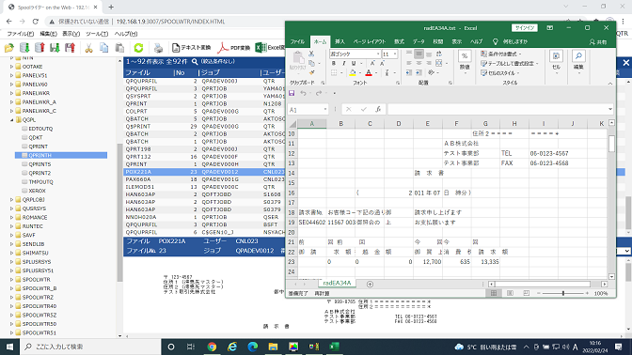Screen dimensions: 632x355
Task: Toggle Underline formatting in Excel
Action: click(x=354, y=63)
